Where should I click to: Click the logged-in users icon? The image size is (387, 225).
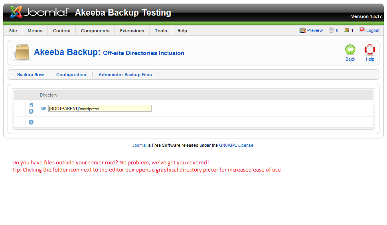click(x=346, y=30)
